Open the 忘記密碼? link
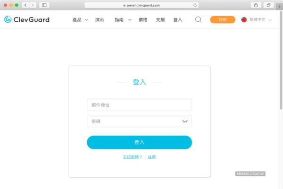The width and height of the screenshot is (283, 189). point(133,157)
